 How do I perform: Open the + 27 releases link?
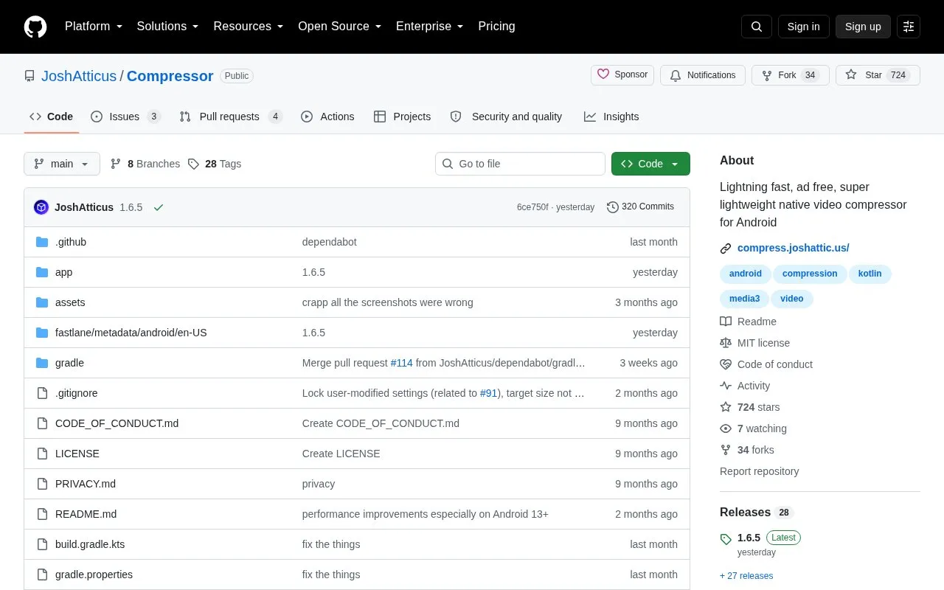[746, 576]
